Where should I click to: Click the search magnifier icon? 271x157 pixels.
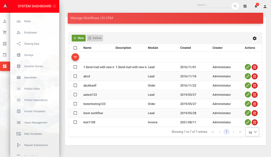click(x=235, y=6)
